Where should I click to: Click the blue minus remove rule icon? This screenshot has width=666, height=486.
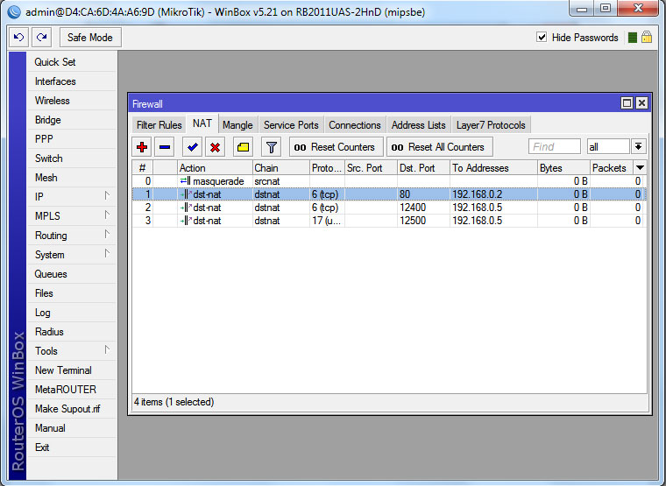pyautogui.click(x=164, y=147)
